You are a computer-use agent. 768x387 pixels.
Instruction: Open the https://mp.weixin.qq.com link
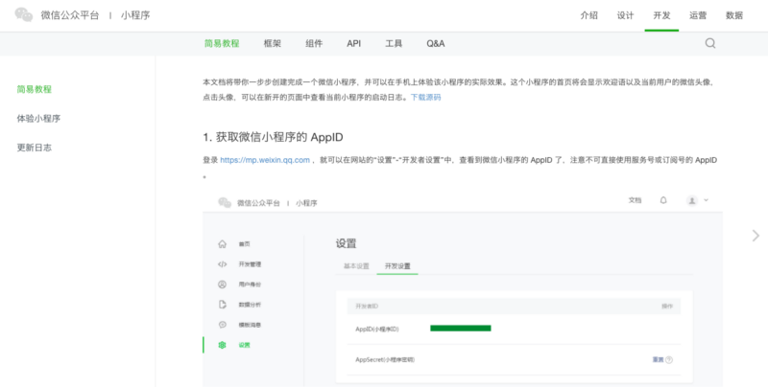click(x=265, y=160)
